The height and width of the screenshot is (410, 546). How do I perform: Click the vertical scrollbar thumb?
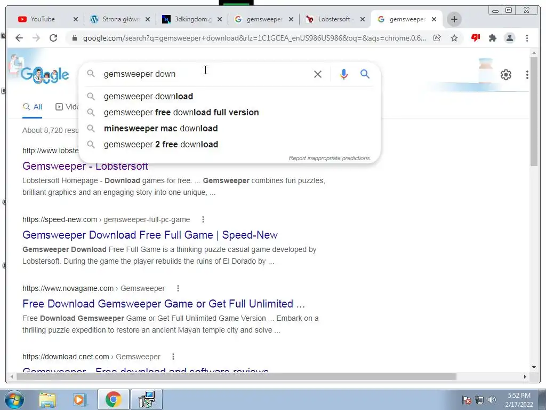[x=534, y=112]
